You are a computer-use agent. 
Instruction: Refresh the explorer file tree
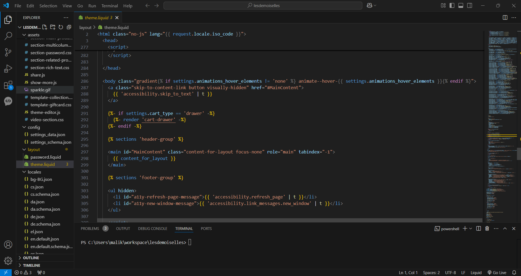[61, 27]
